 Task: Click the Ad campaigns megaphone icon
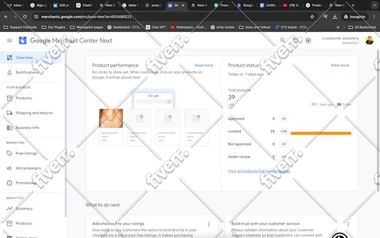pyautogui.click(x=9, y=168)
